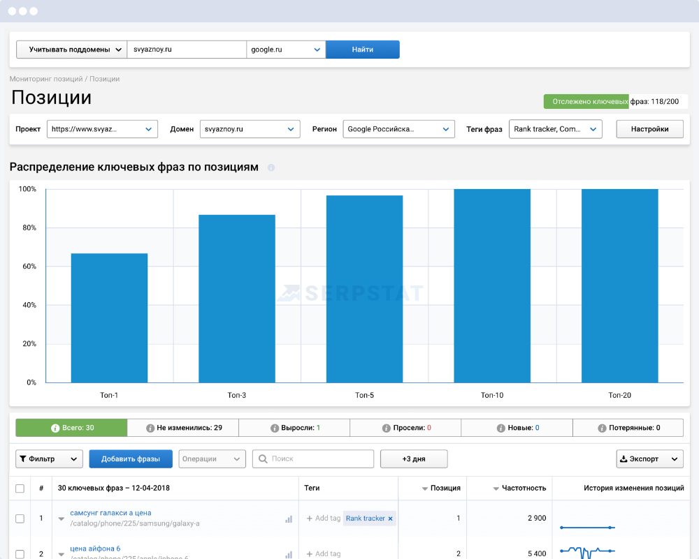Open the Домен dropdown
The width and height of the screenshot is (699, 559).
click(x=250, y=129)
